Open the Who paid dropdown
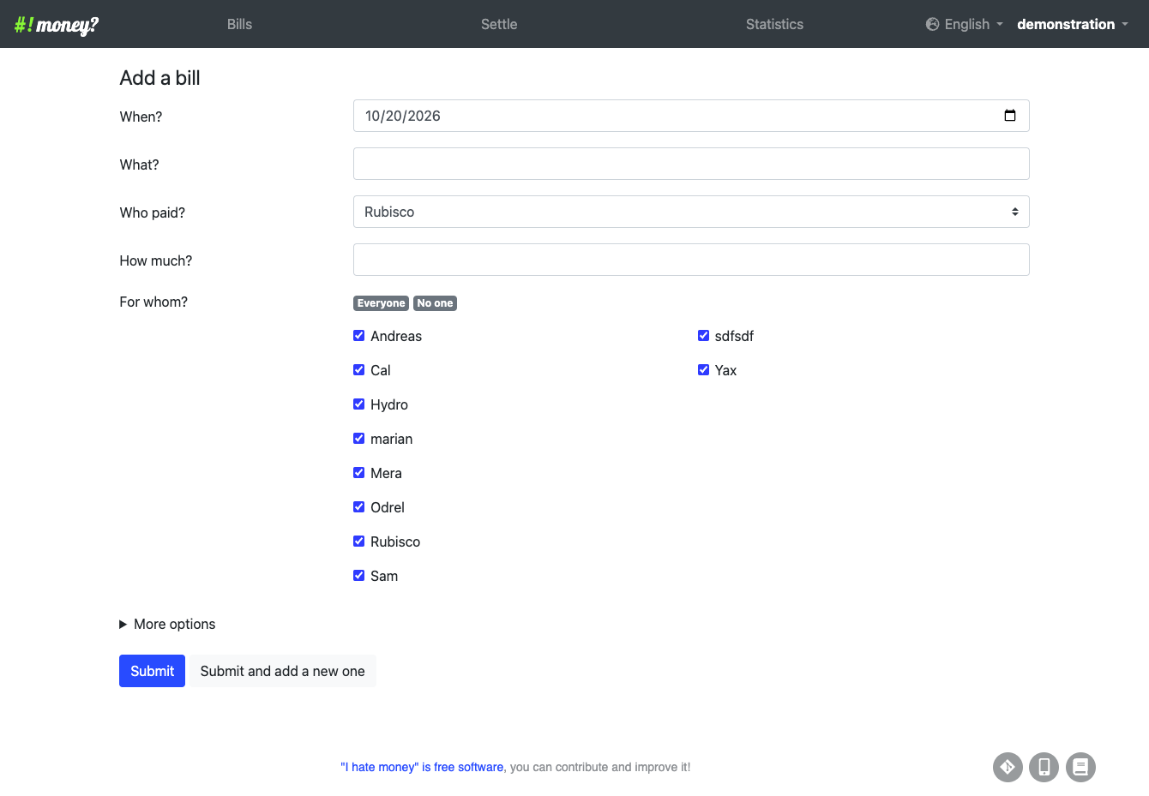This screenshot has width=1149, height=796. tap(691, 212)
